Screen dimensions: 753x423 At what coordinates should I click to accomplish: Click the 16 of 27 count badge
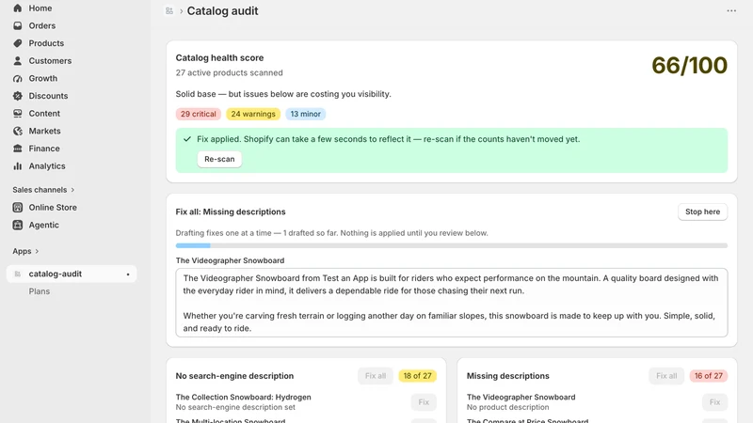(x=709, y=376)
